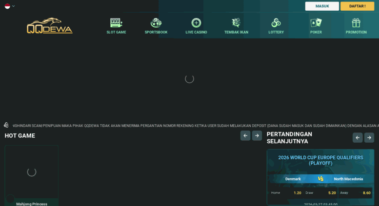Open the SLOT GAME menu label
The image size is (379, 206).
116,32
